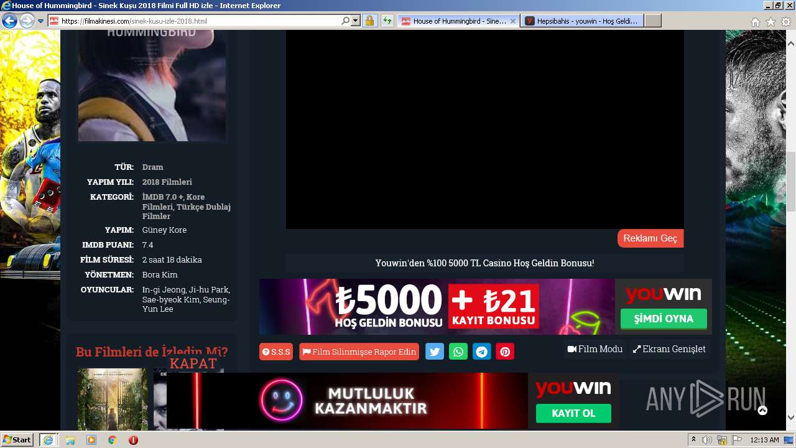The image size is (796, 448).
Task: Open the Türkçe Dublaj Filmler category link
Action: click(187, 212)
